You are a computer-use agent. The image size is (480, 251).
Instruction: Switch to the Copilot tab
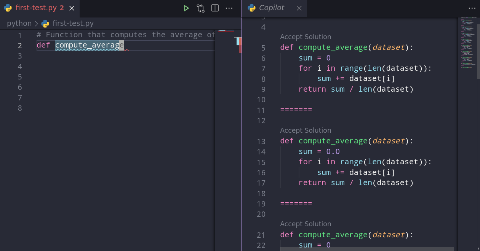[271, 8]
